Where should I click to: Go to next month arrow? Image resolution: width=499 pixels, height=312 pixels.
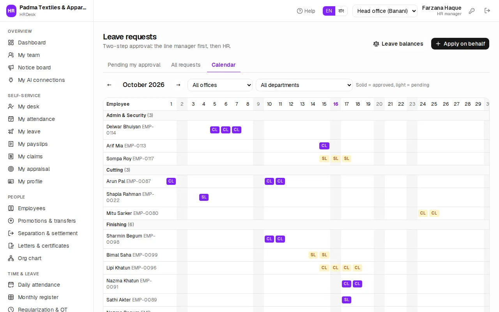coord(178,85)
